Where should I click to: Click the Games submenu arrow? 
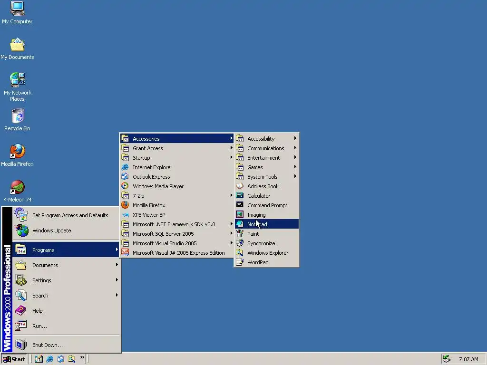click(x=295, y=167)
